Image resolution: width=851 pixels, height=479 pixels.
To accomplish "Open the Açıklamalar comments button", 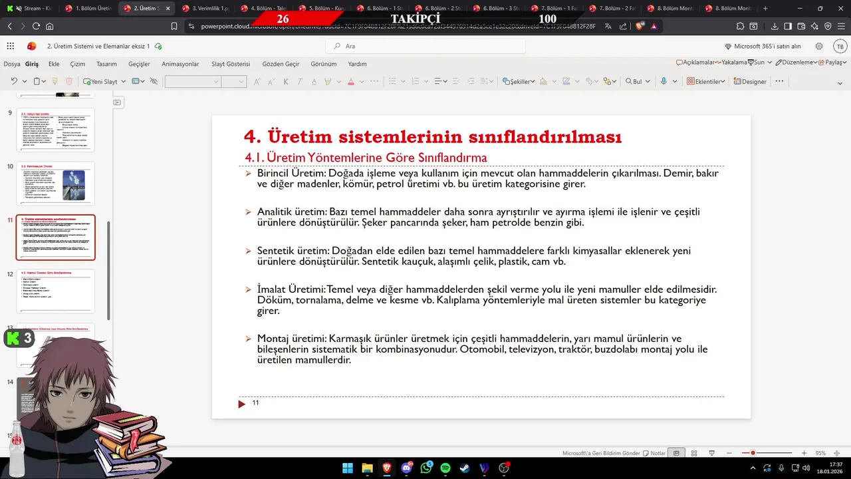I will coord(695,62).
